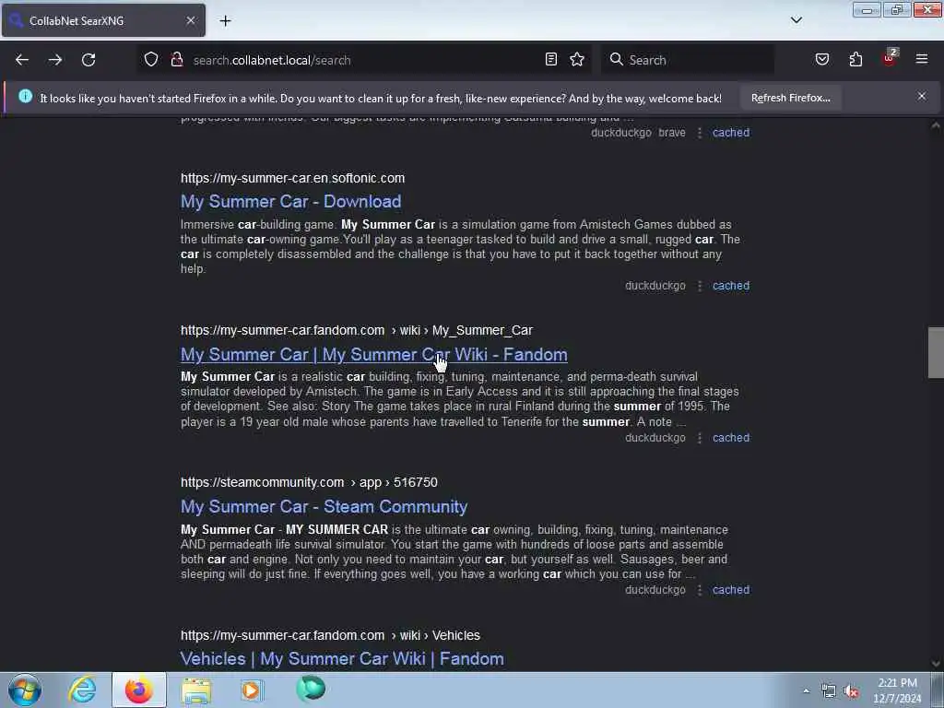Launch Internet Explorer from taskbar
The width and height of the screenshot is (944, 708).
pos(82,690)
